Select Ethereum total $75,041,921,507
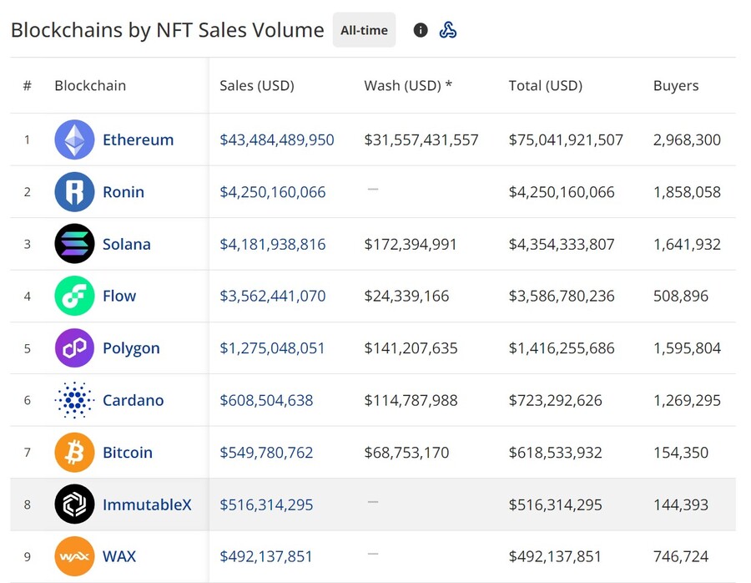 coord(566,139)
